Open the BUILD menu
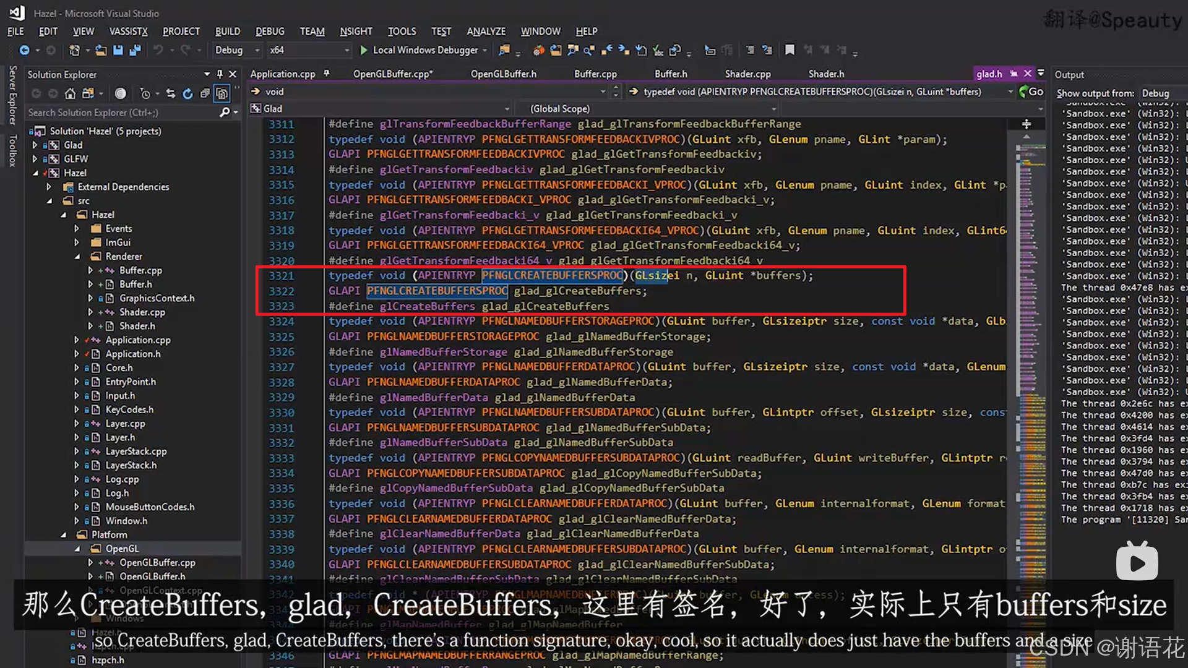This screenshot has width=1188, height=668. coord(227,31)
